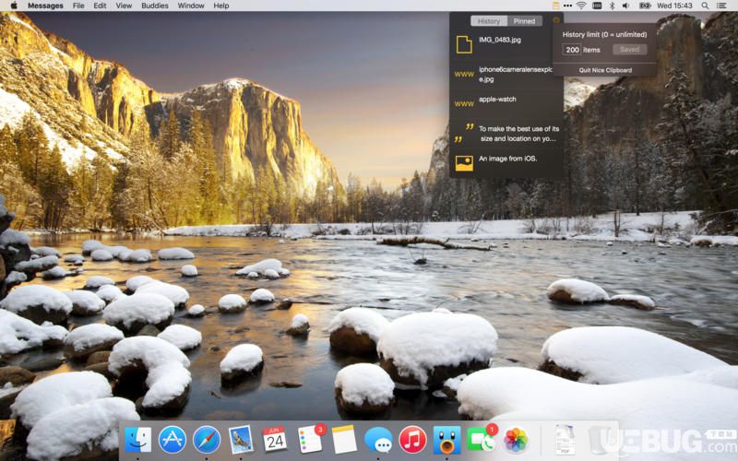This screenshot has width=738, height=461.
Task: Click the Nice Clipboard menu bar icon
Action: point(556,6)
